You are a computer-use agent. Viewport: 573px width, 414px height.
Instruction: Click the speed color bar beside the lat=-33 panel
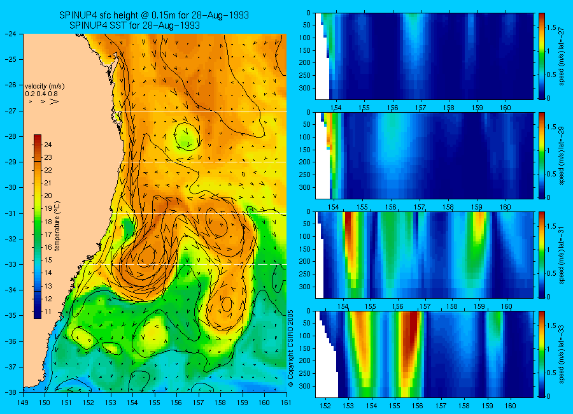541,354
